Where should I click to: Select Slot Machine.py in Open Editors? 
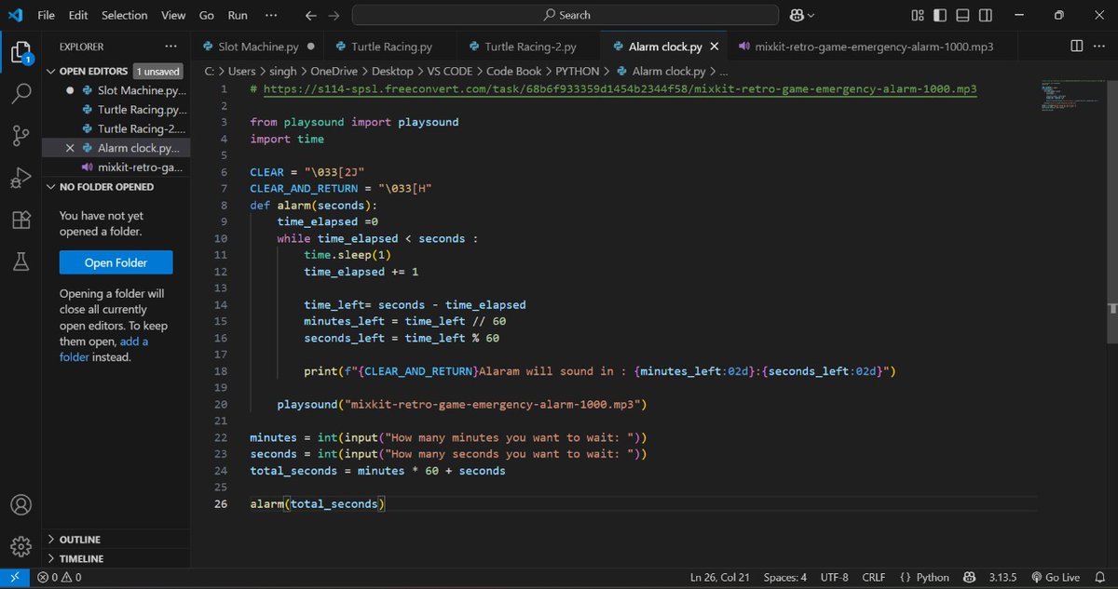116,90
